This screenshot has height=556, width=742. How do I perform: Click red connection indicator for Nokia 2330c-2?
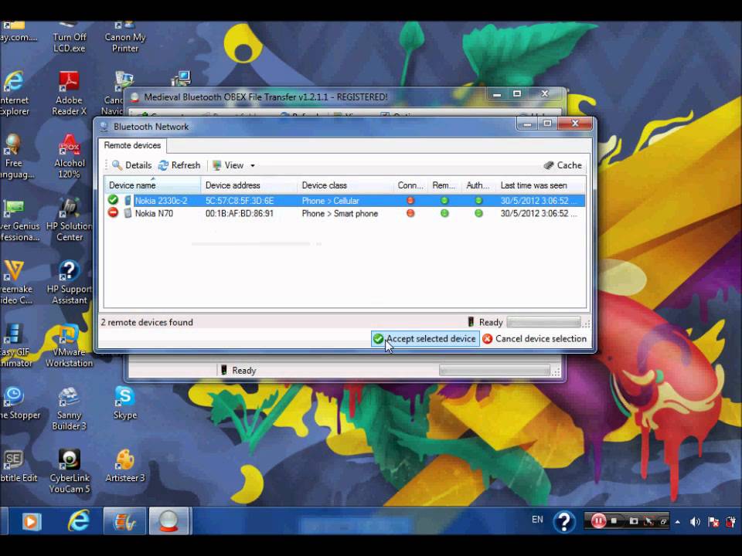tap(410, 201)
